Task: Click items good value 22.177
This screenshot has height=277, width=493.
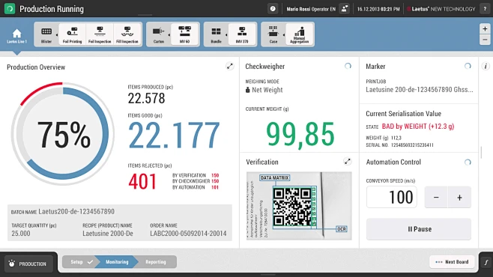Action: coord(174,136)
